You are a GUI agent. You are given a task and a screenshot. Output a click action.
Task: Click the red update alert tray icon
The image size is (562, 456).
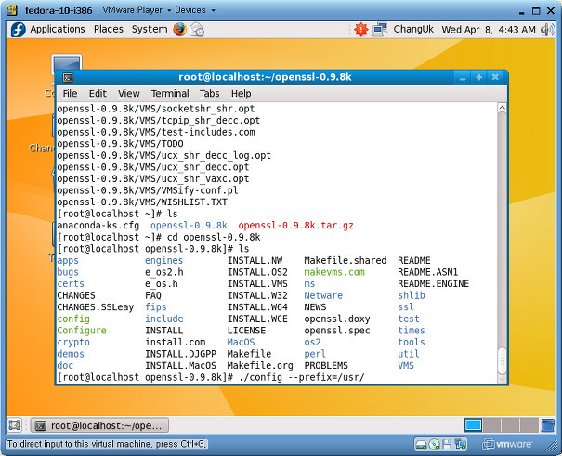[x=361, y=30]
